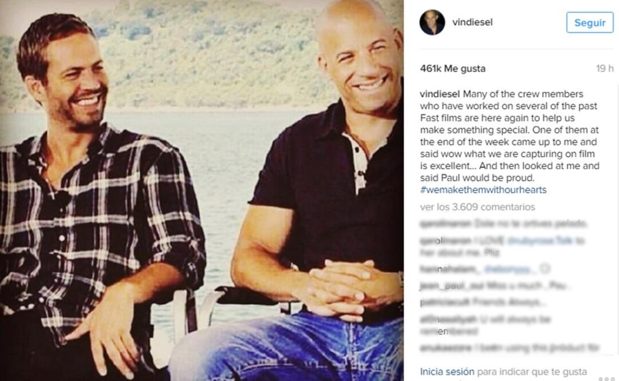Follow the account with the Seguir button

[x=590, y=22]
